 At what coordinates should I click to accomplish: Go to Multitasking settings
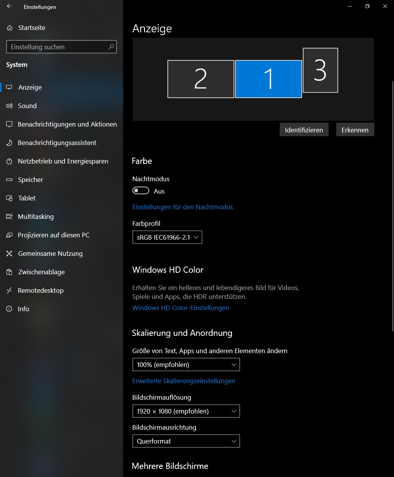click(x=35, y=217)
